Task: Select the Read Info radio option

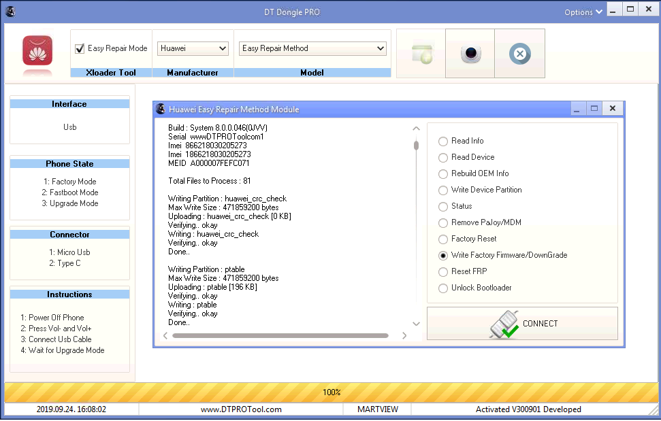Action: [x=444, y=141]
